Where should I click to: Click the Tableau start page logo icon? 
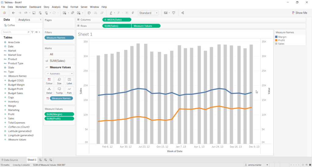(4, 13)
